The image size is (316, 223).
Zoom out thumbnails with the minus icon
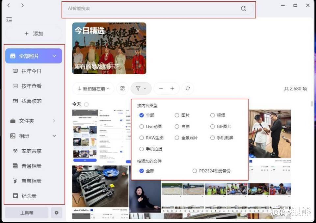161,88
